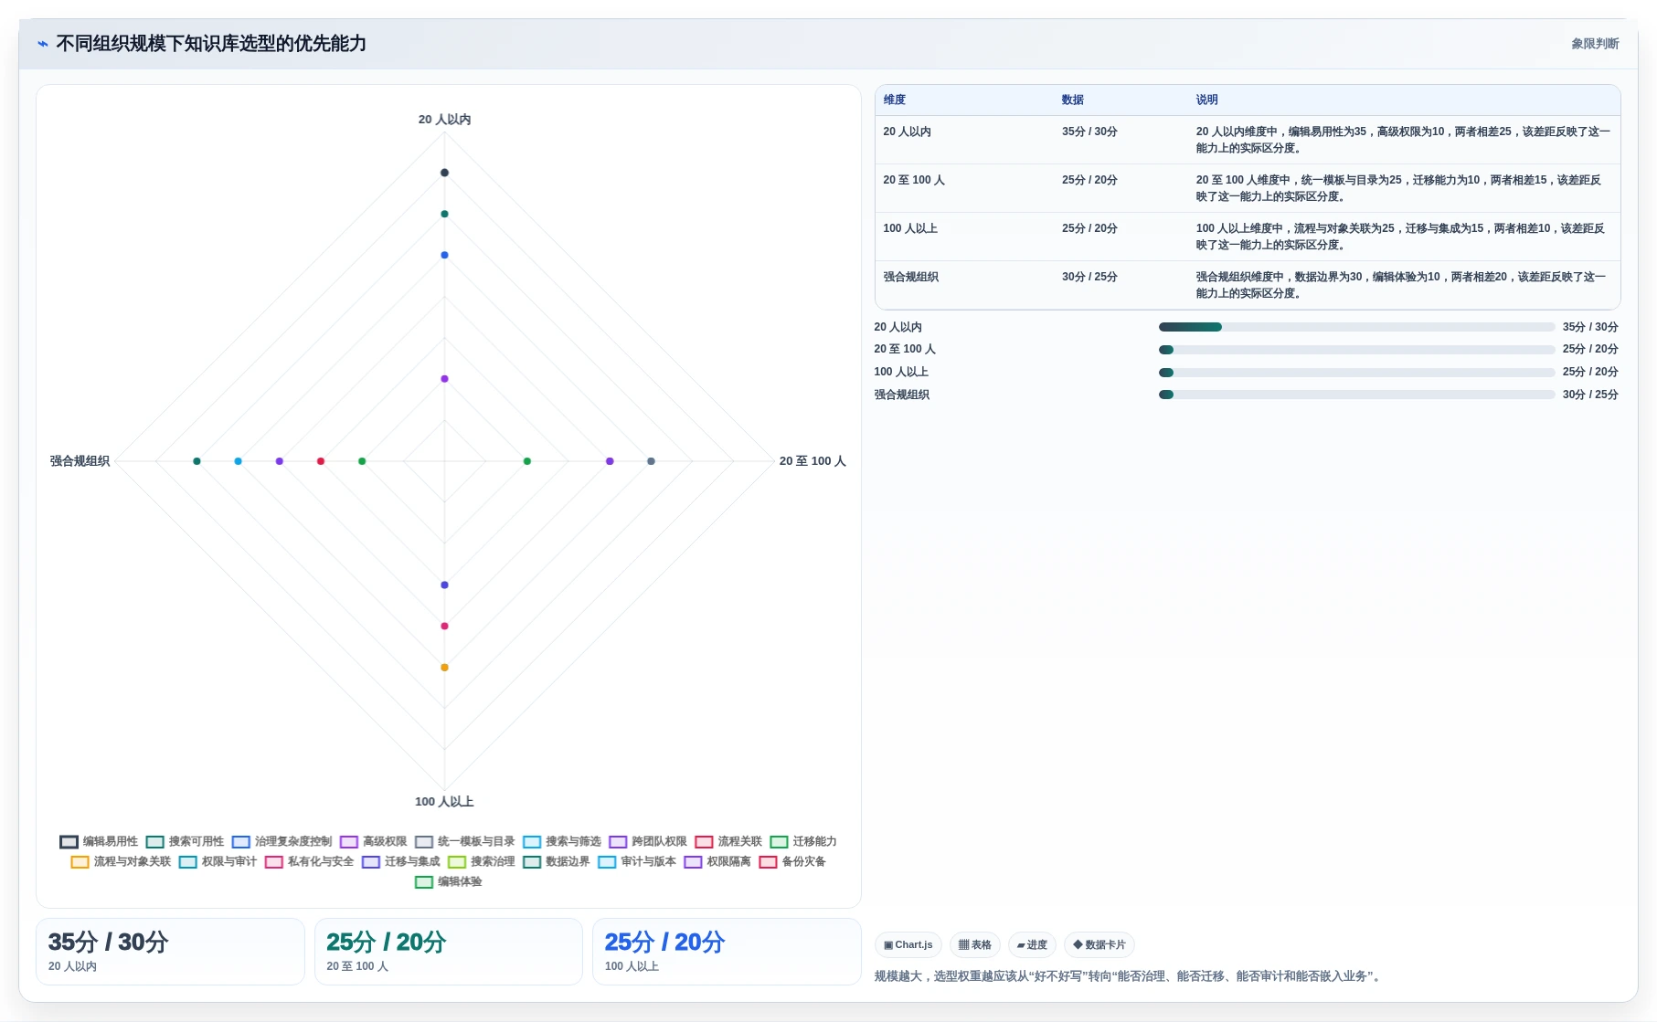Click the 流程与对象关联 legend swatch
Screen dimensions: 1657x1022
click(x=80, y=861)
